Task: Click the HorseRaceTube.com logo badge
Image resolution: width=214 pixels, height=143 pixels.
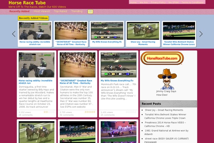Action: [x=162, y=58]
